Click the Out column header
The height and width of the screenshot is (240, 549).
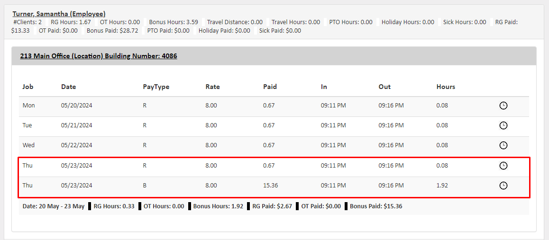pyautogui.click(x=384, y=87)
